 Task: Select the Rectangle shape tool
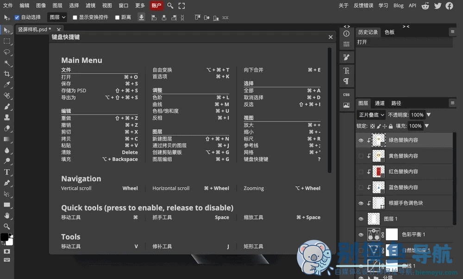pos(7,205)
